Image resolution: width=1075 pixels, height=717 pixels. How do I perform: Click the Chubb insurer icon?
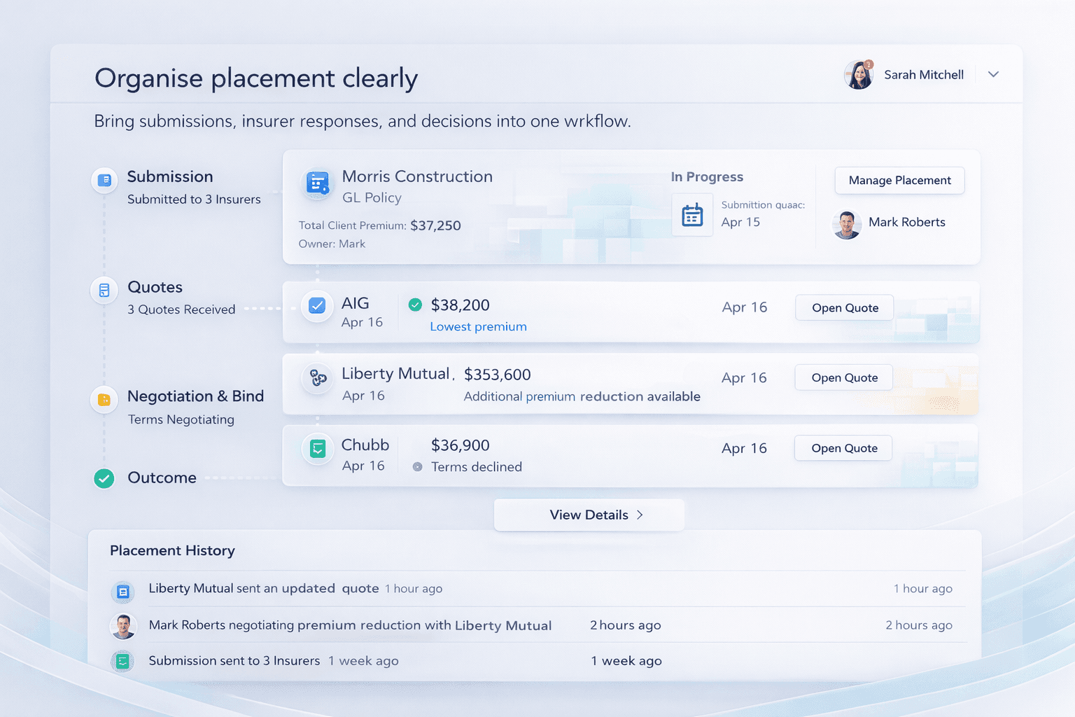[x=318, y=449]
